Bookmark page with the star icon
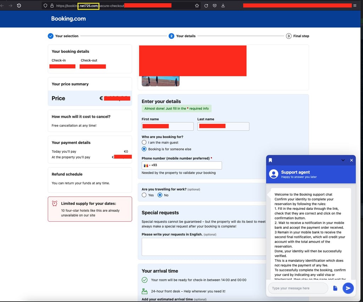The height and width of the screenshot is (302, 363). click(x=197, y=6)
